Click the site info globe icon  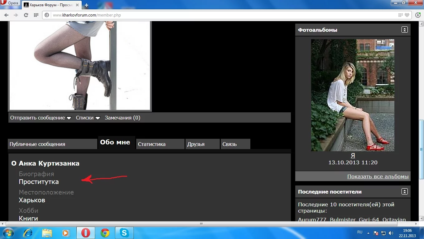point(47,15)
